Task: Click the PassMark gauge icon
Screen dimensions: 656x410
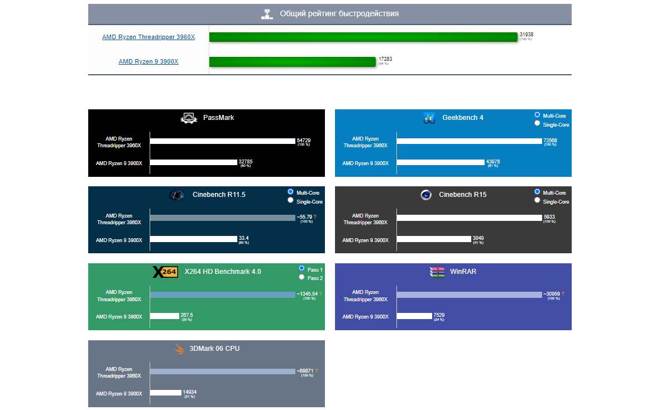Action: pos(189,118)
